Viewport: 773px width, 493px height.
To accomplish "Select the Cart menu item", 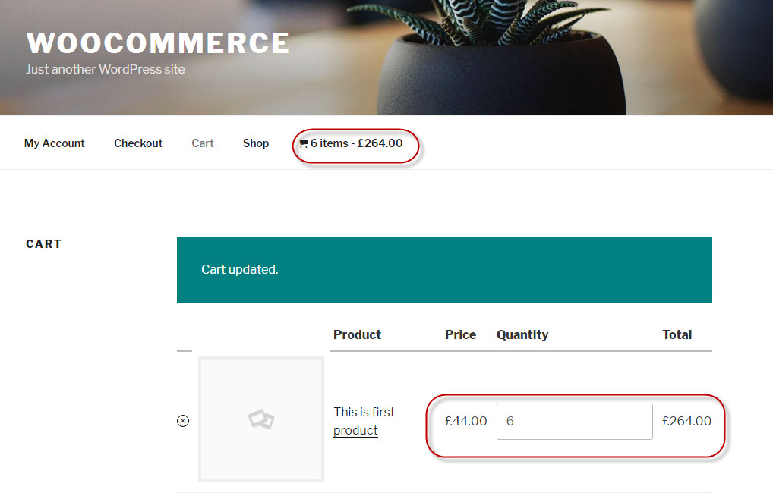I will (203, 143).
